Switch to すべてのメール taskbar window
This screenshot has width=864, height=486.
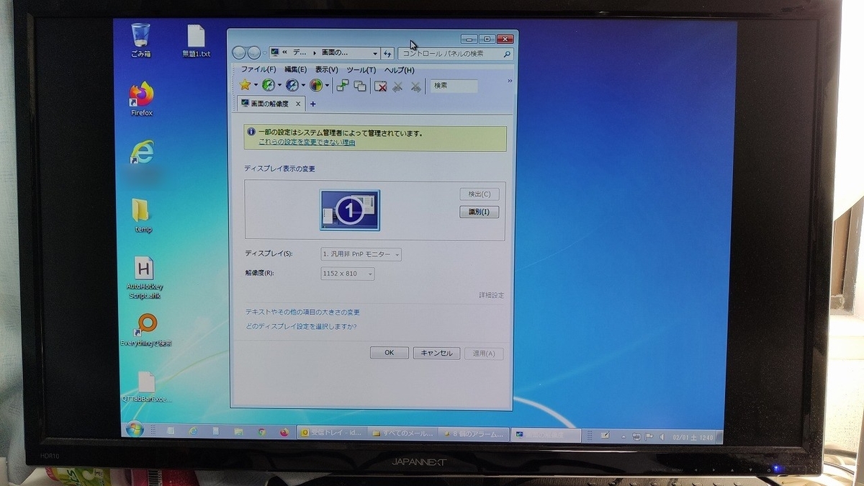(402, 433)
